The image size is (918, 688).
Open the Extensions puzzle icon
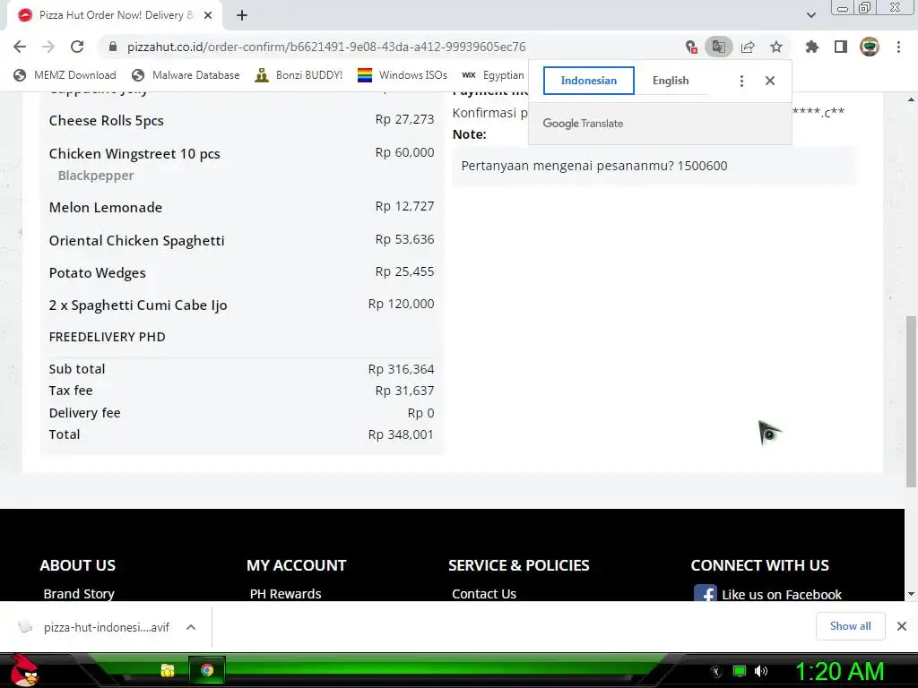tap(812, 47)
